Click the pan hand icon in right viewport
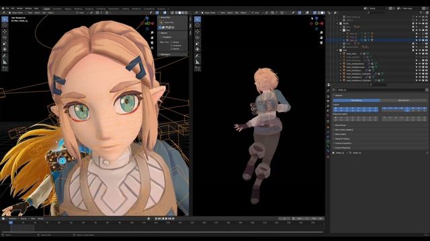The width and height of the screenshot is (430, 241). 321,37
